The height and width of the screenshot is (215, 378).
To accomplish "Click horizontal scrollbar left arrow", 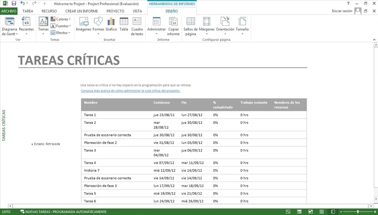I will [x=10, y=206].
